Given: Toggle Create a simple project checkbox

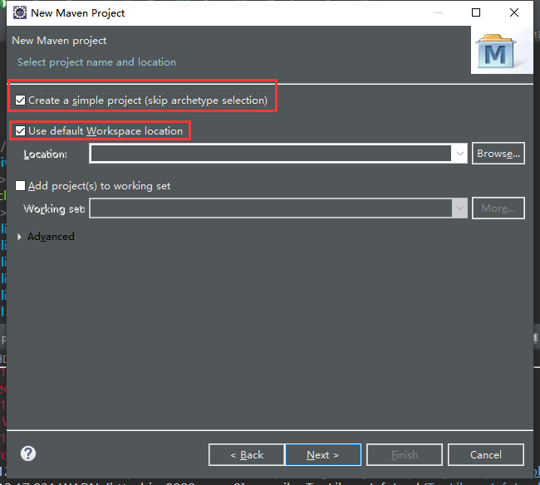Looking at the screenshot, I should [20, 100].
